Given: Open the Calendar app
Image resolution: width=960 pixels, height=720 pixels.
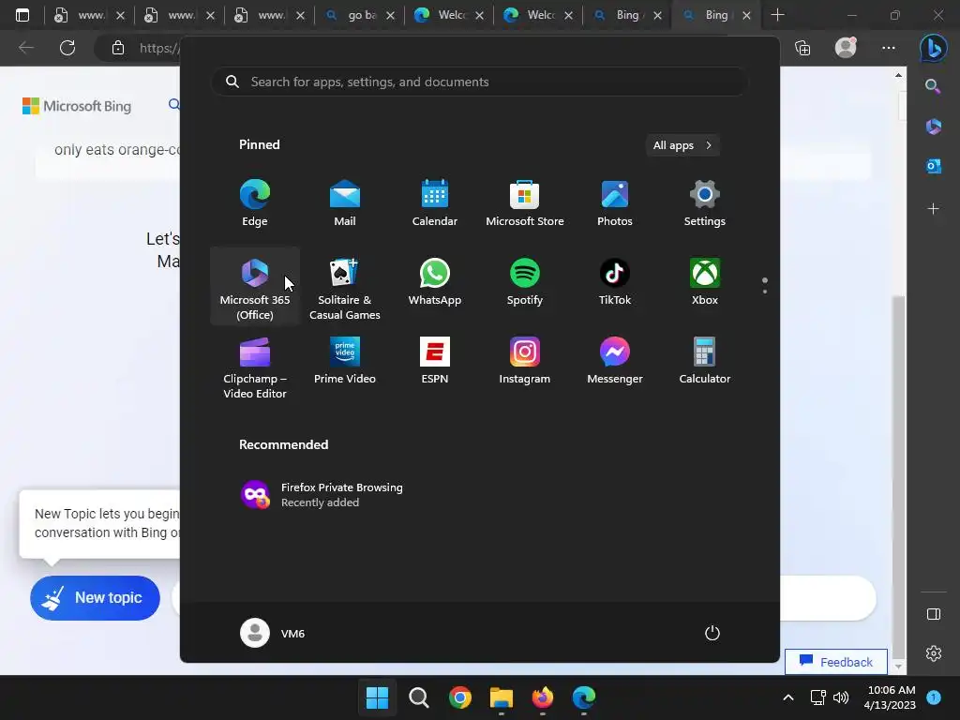Looking at the screenshot, I should 435,203.
